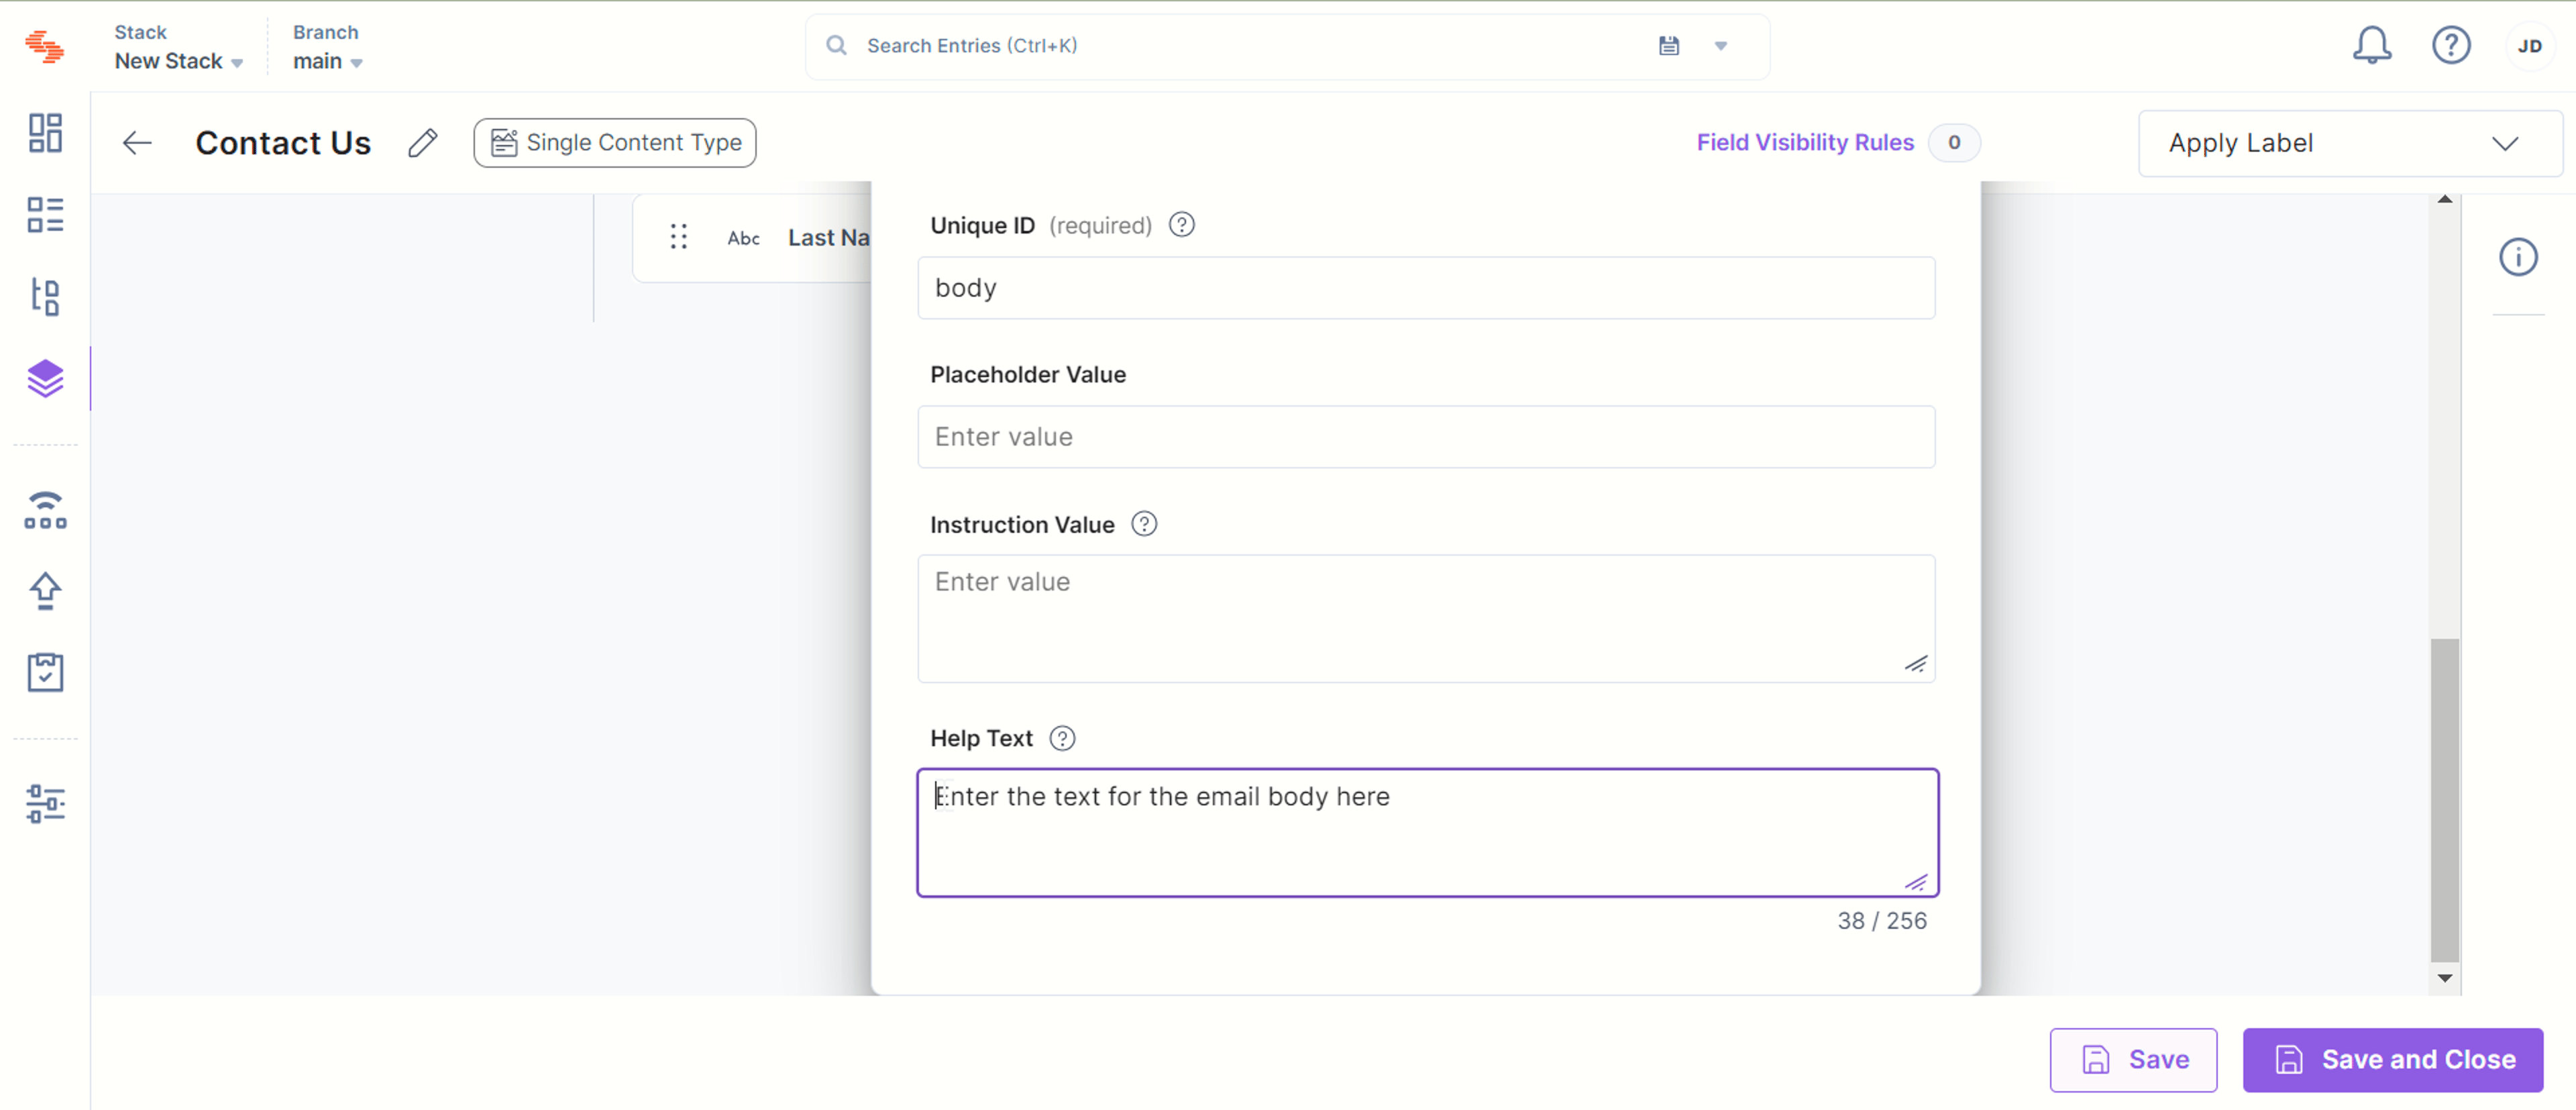Open the Content Models layers icon
The width and height of the screenshot is (2576, 1110).
pos(45,378)
